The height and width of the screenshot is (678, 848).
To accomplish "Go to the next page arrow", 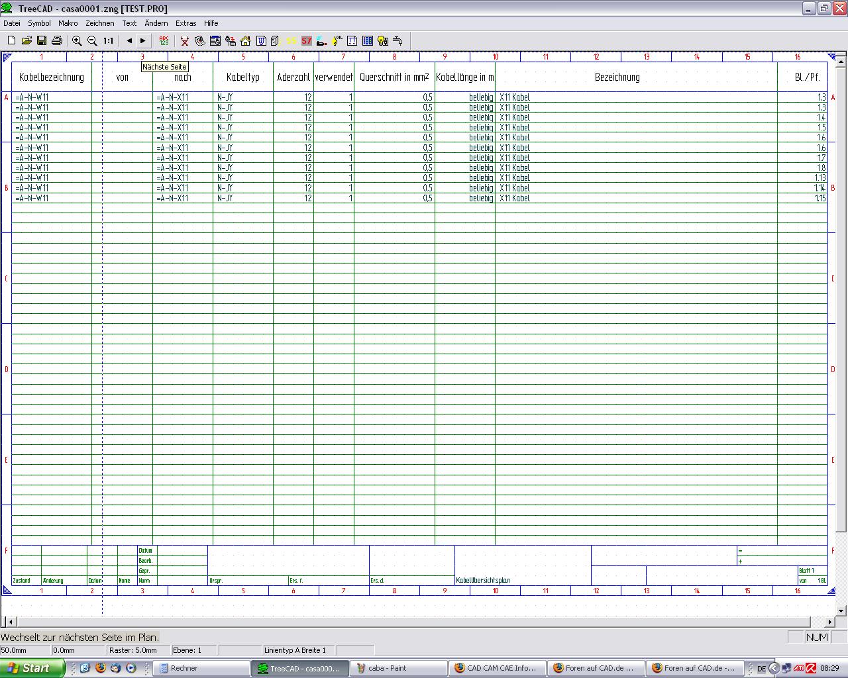I will pos(143,40).
